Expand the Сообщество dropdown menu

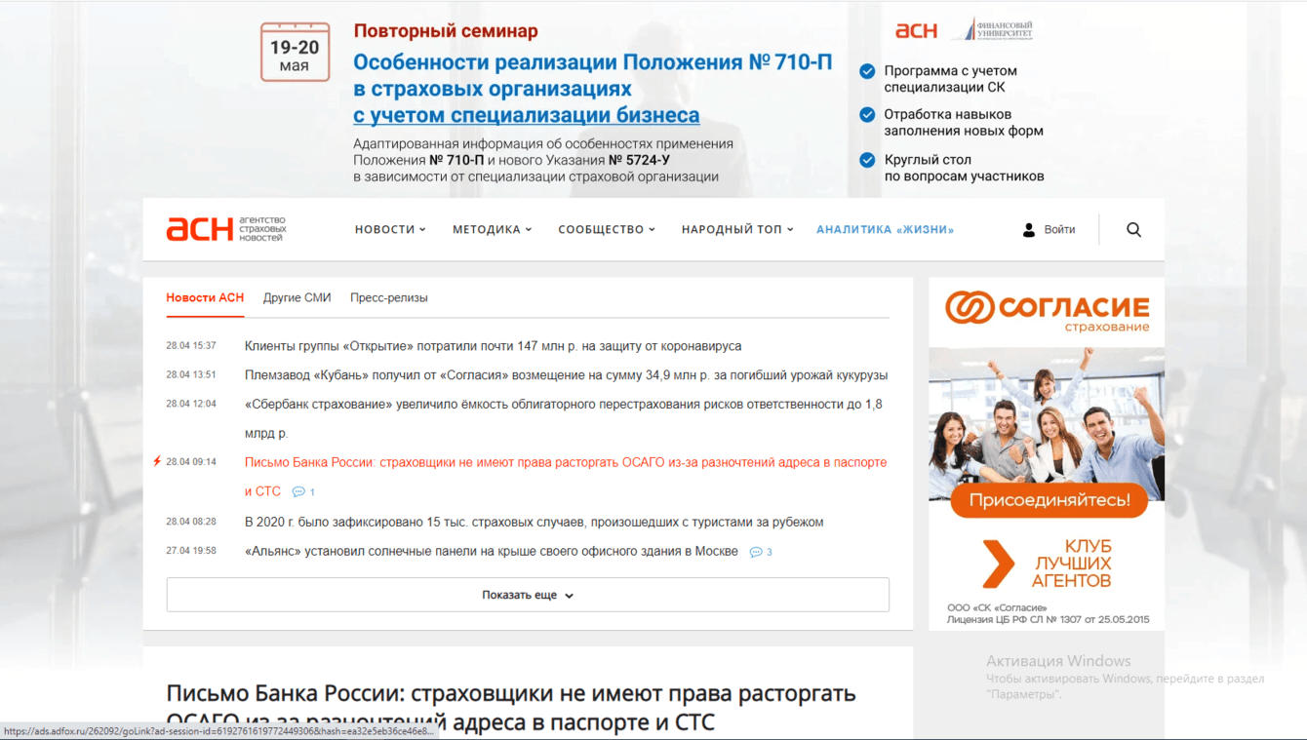(607, 229)
